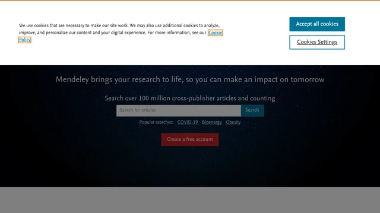
Task: Select the Obesity popular search
Action: (x=233, y=122)
